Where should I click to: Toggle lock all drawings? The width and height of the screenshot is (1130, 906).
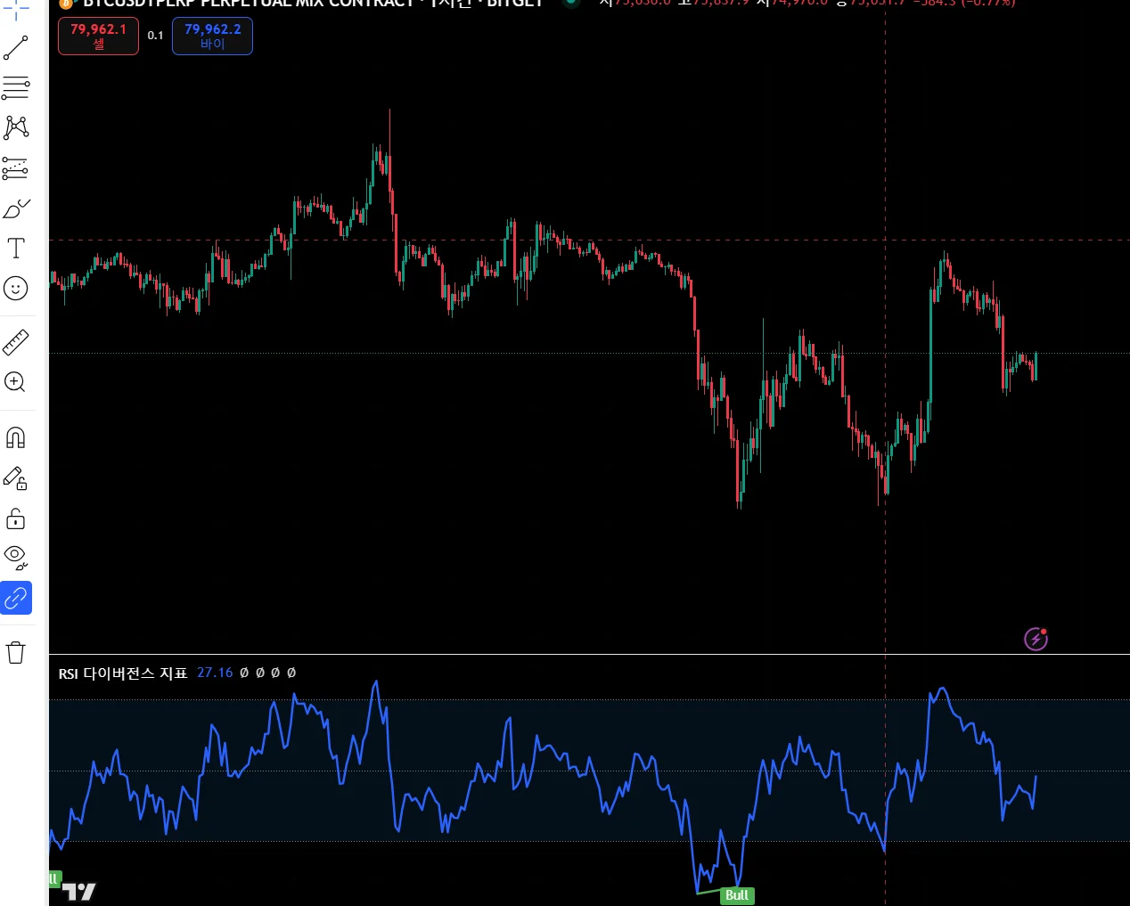click(16, 518)
